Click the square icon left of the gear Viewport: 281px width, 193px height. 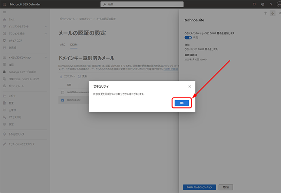pos(254,4)
